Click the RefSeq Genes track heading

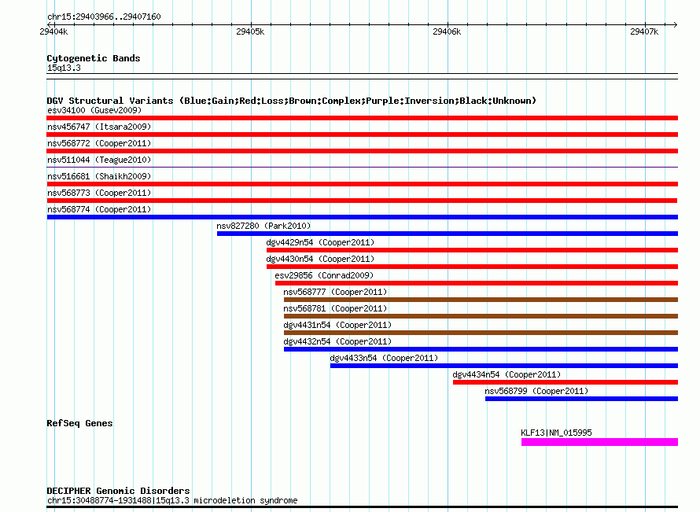pos(79,423)
